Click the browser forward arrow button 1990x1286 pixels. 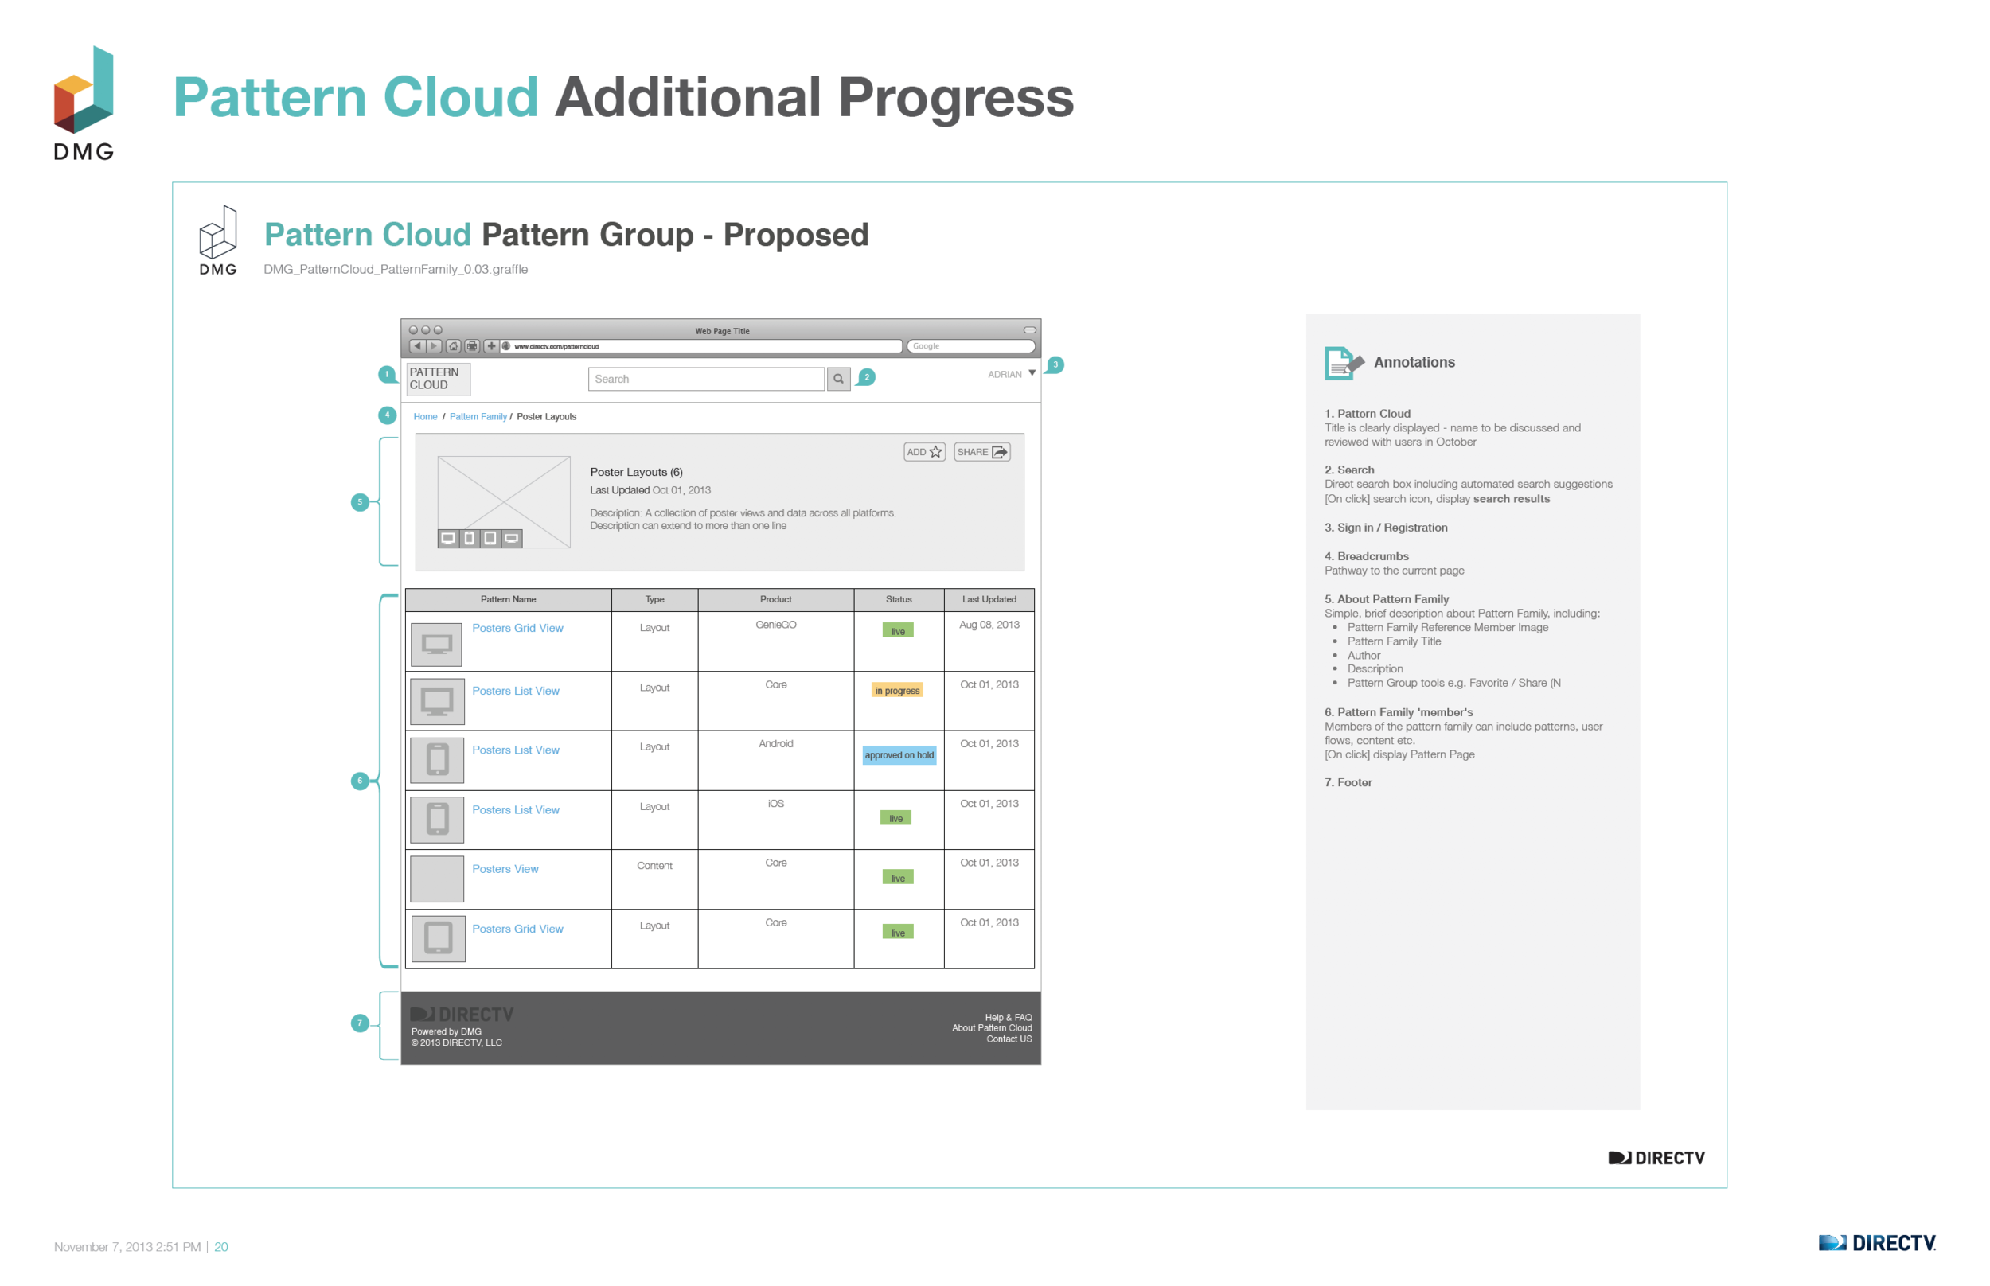click(433, 345)
